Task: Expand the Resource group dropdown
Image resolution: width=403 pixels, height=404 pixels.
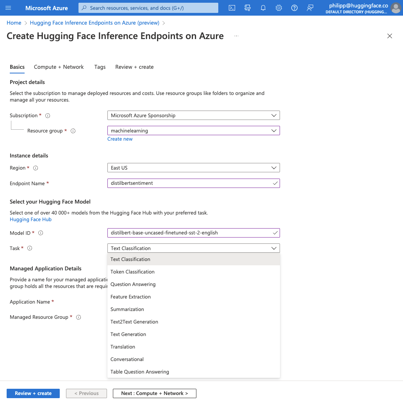Action: tap(193, 131)
